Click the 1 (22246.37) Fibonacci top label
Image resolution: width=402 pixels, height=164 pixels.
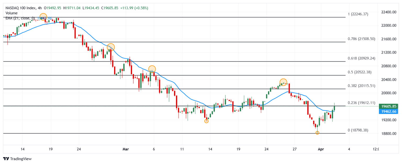click(358, 14)
